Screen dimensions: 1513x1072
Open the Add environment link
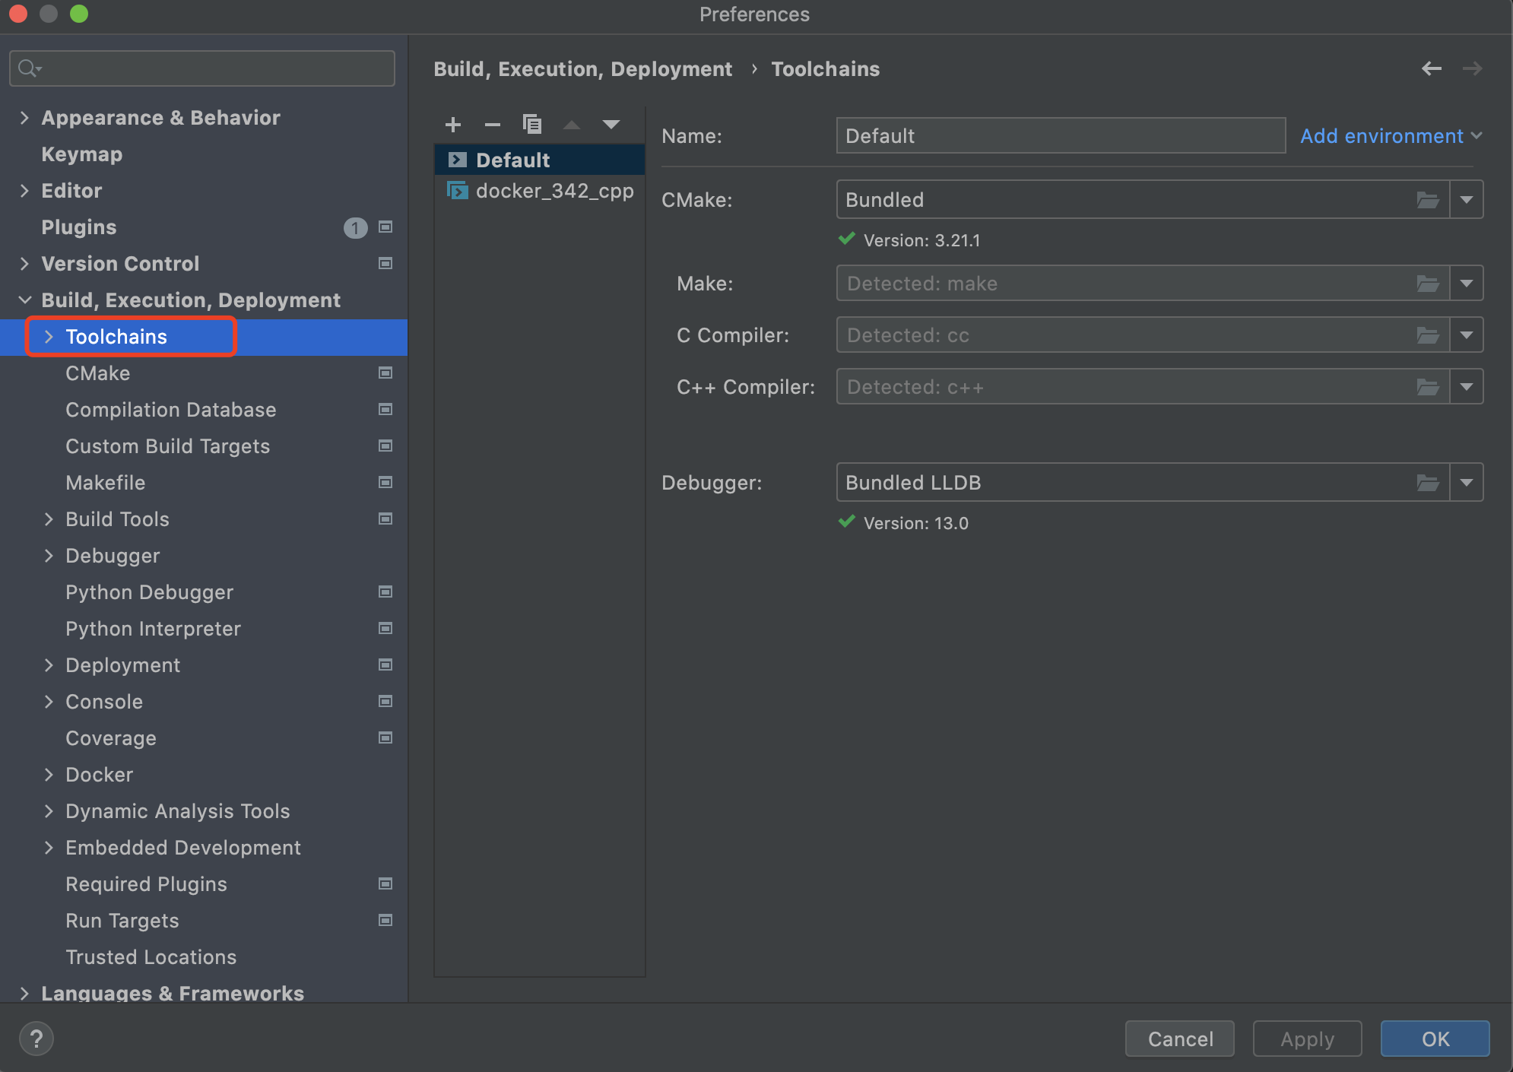click(1381, 135)
